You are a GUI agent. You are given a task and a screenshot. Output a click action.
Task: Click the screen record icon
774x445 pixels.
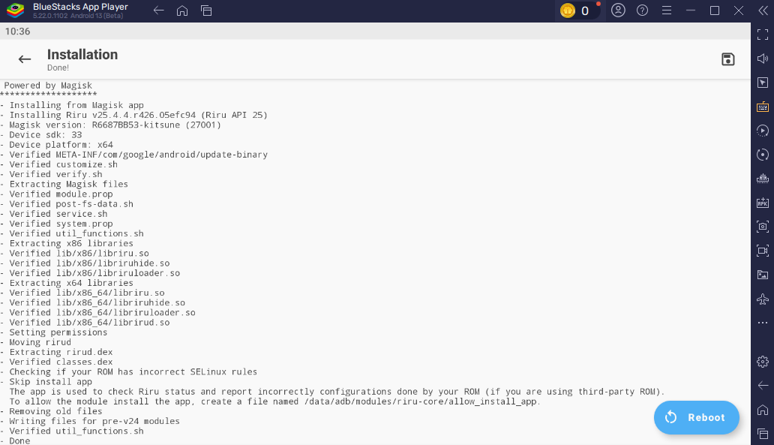[x=763, y=251]
